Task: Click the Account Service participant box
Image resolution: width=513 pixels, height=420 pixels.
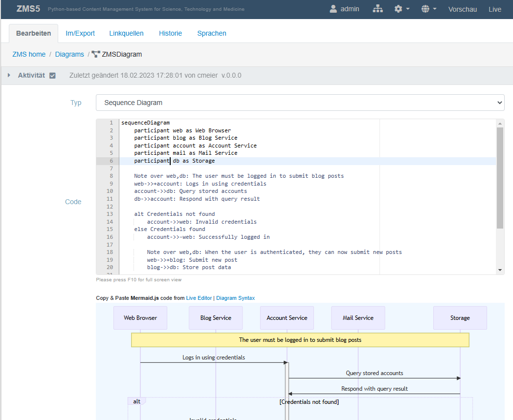Action: [287, 318]
